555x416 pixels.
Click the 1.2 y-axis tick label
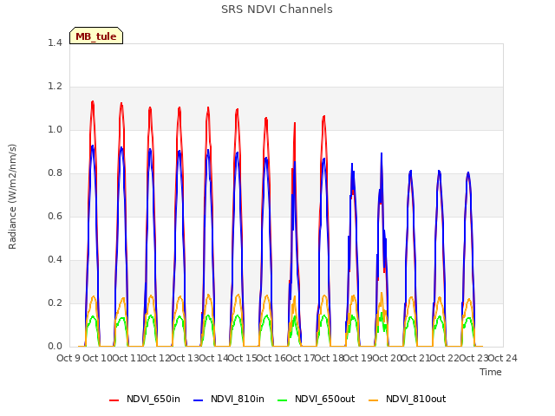[55, 87]
